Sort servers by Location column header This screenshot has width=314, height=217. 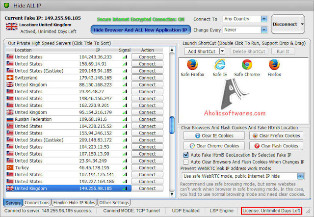pyautogui.click(x=23, y=50)
